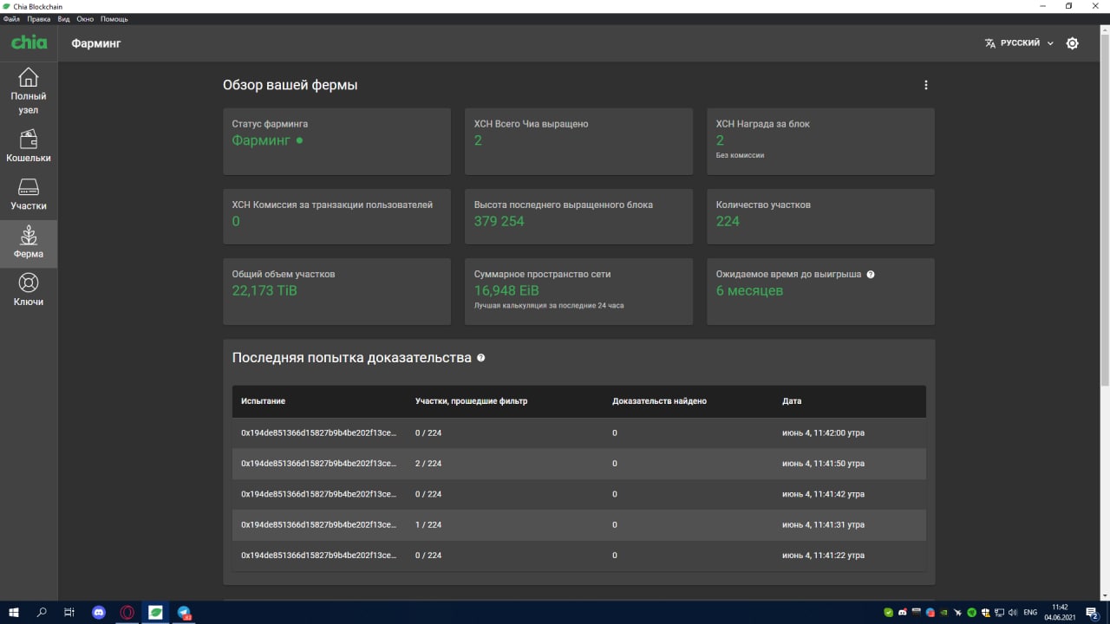The width and height of the screenshot is (1110, 624).
Task: Open the Правка menu
Action: point(39,18)
